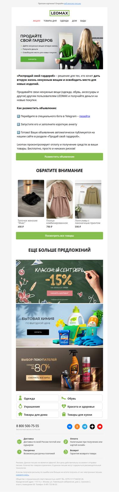Viewport: 119px width, 492px height.
Task: Open the веб-версию письма link
Action: 72,4
